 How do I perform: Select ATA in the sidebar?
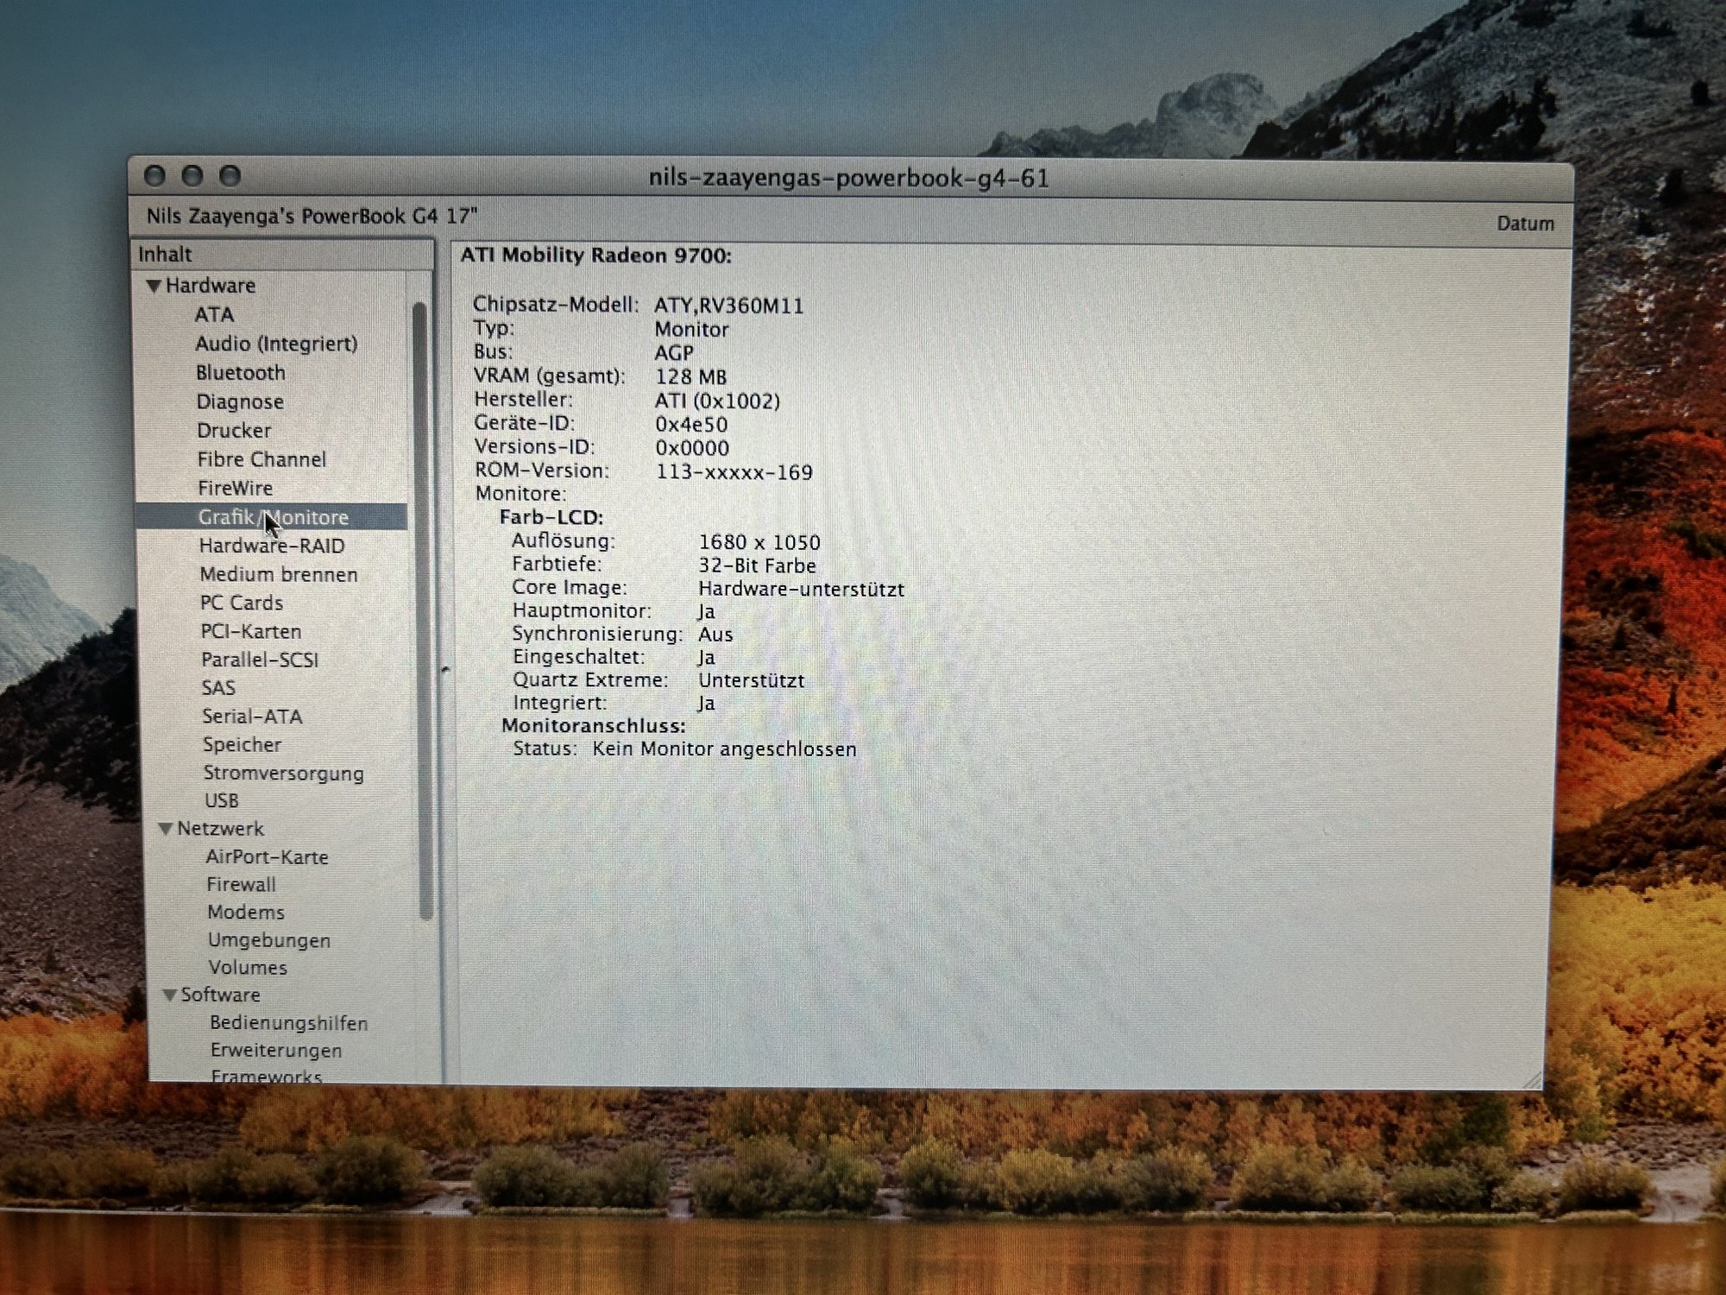point(214,315)
